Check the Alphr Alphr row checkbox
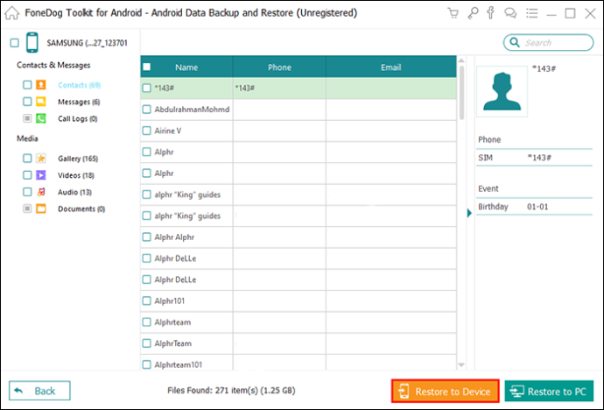Image resolution: width=604 pixels, height=410 pixels. (147, 237)
